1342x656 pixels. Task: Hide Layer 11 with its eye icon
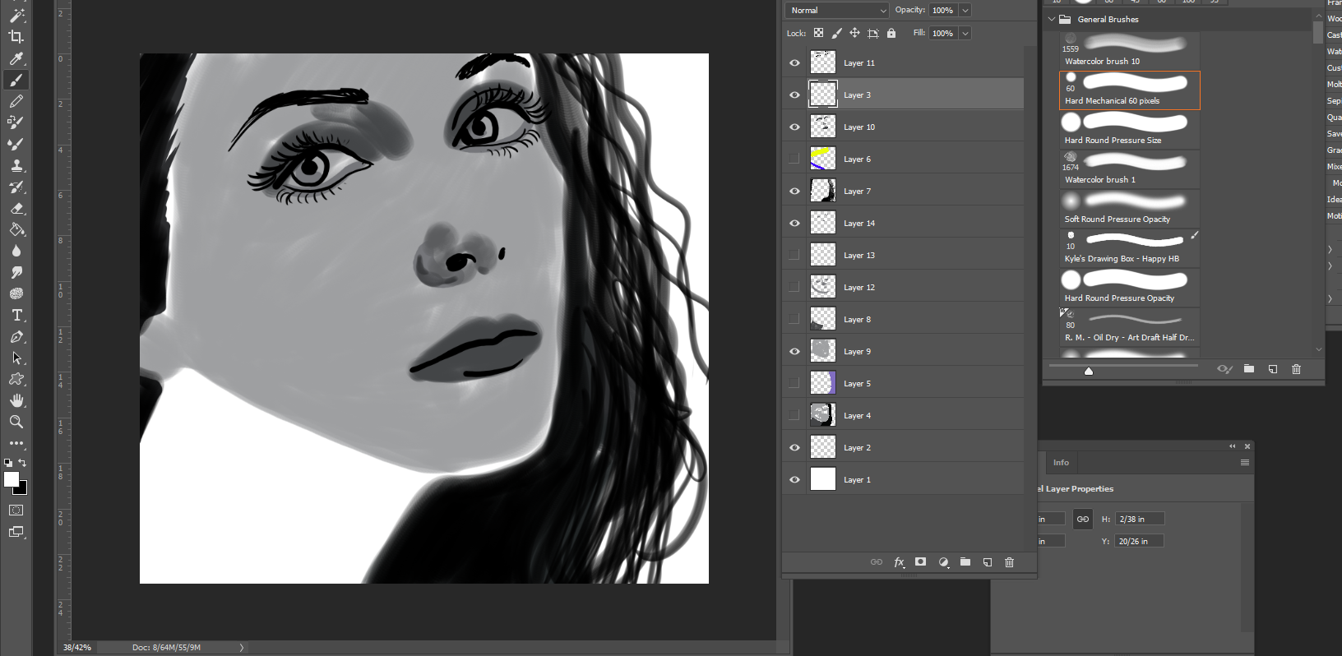tap(794, 63)
